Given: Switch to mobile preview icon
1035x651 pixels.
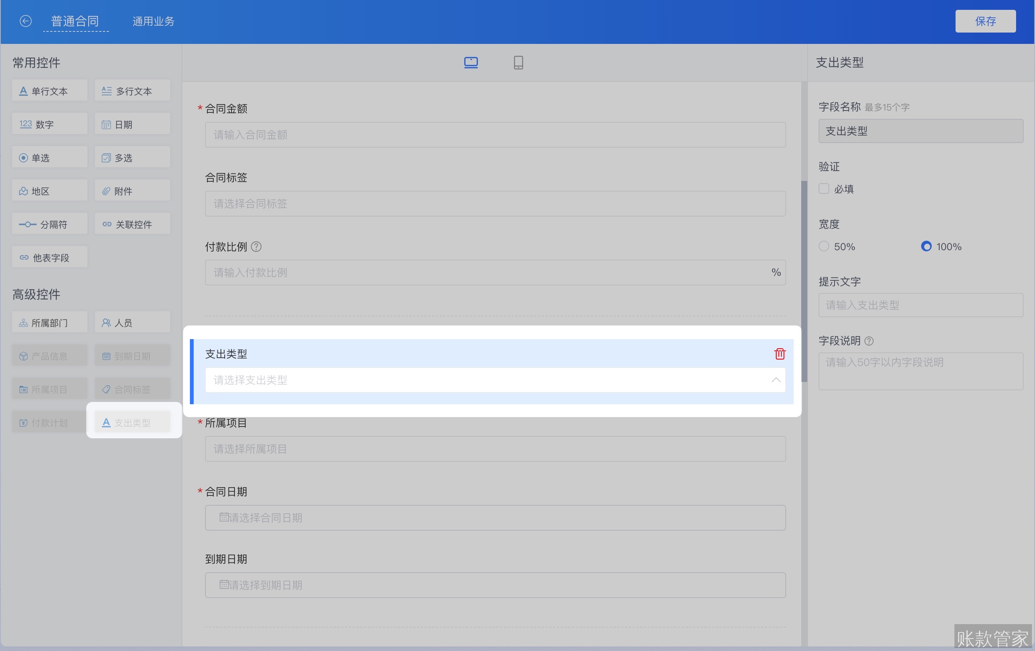Looking at the screenshot, I should coord(518,63).
